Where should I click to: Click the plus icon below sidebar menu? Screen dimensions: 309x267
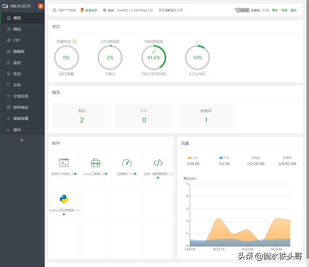[x=22, y=140]
